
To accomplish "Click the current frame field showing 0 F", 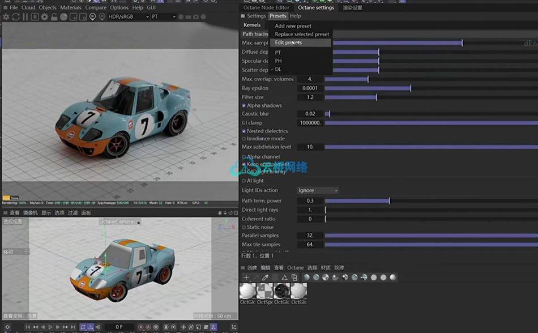I will (119, 327).
